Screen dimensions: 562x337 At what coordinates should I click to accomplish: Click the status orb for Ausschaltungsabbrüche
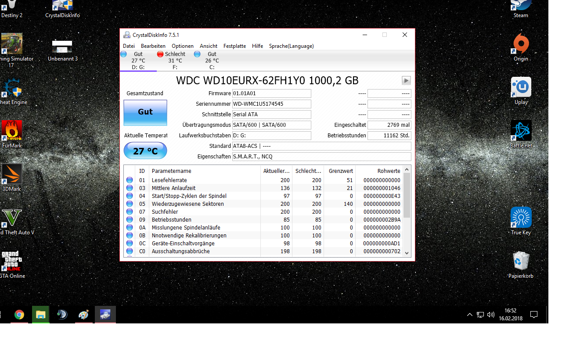[x=130, y=251]
